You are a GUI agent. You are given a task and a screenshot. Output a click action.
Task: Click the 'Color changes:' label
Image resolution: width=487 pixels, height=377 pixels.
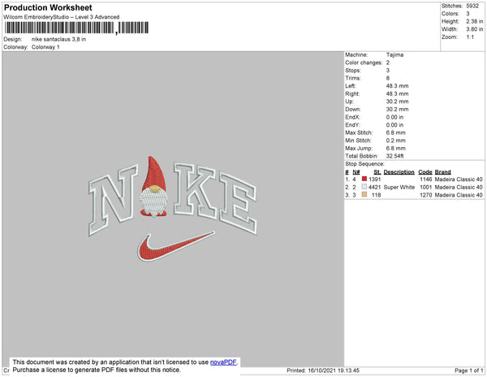(364, 63)
